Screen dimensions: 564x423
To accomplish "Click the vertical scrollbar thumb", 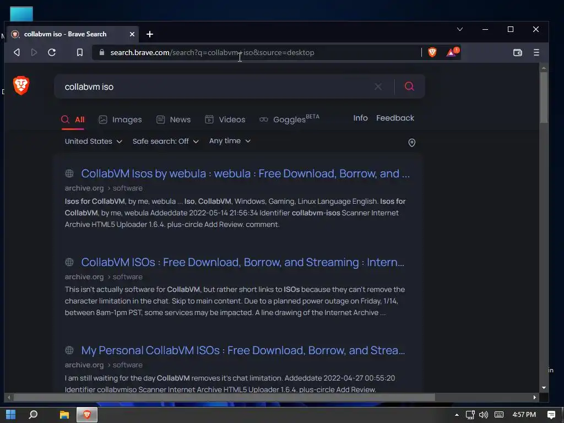I will pos(544,97).
